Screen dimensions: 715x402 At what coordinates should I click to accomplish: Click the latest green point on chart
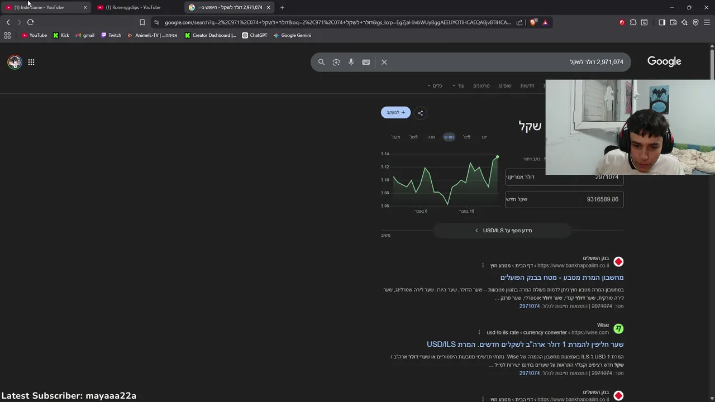coord(497,157)
